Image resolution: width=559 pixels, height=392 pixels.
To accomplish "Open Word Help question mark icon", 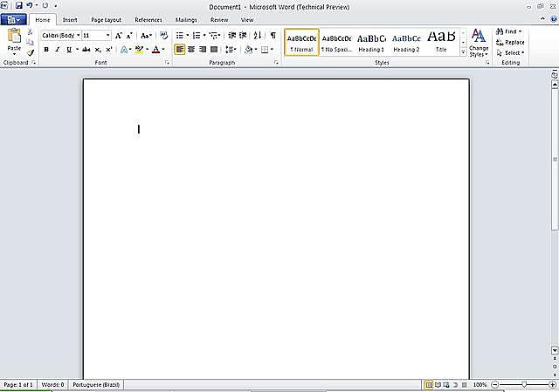I will tap(554, 19).
